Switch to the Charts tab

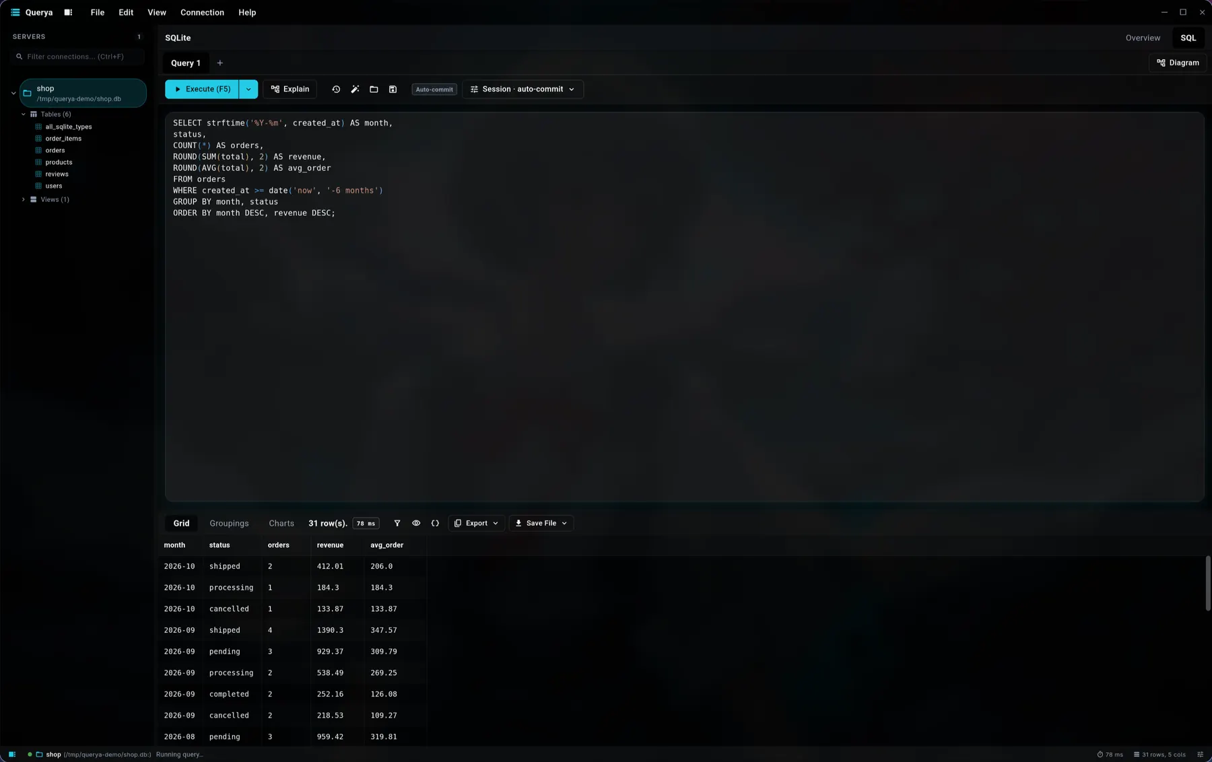pos(281,523)
